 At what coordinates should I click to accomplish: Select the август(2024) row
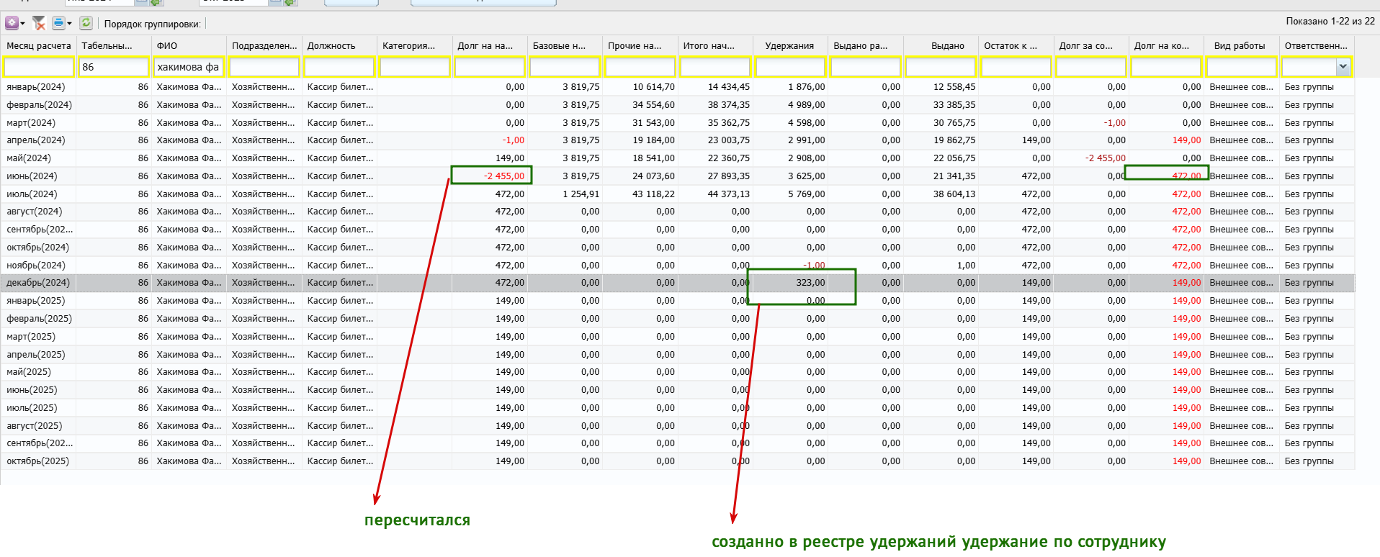click(x=678, y=212)
